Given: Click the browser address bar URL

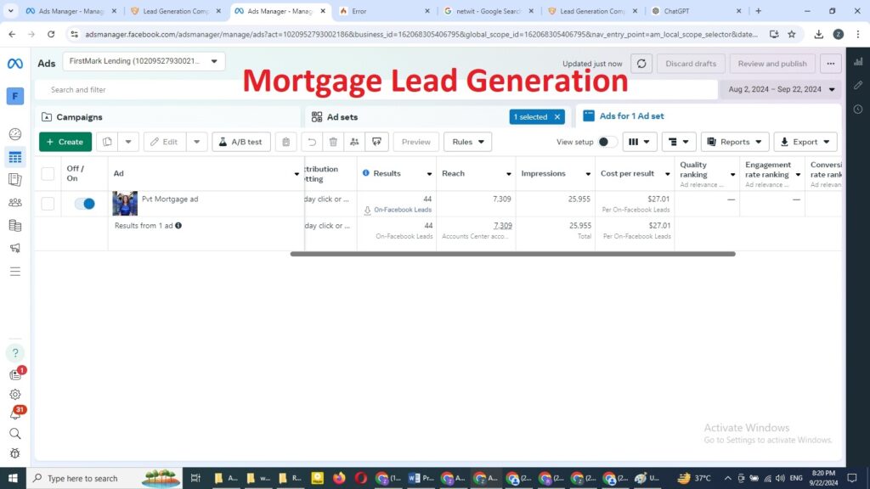Looking at the screenshot, I should click(x=421, y=34).
